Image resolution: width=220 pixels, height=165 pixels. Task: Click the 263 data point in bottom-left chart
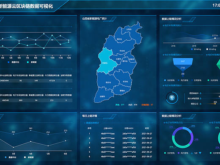tap(14, 134)
